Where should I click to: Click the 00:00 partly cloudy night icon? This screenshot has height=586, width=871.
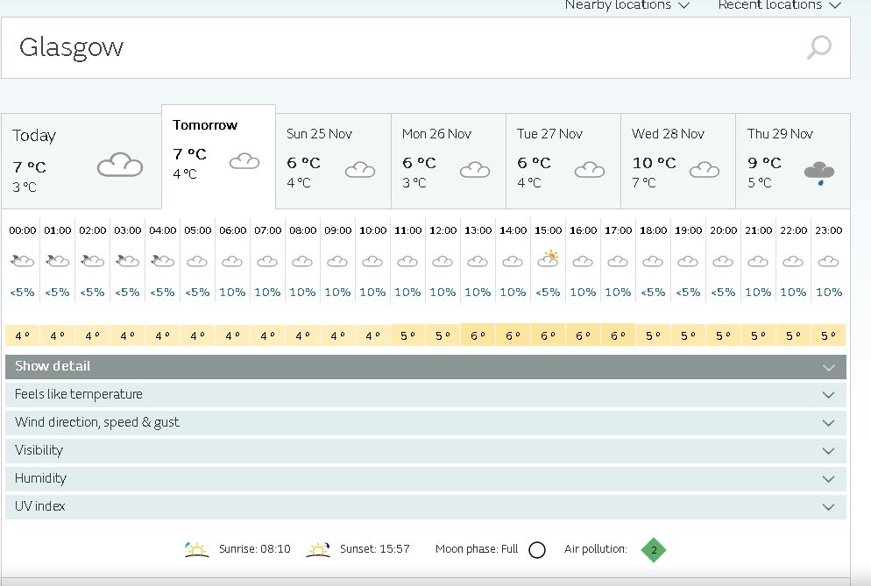[22, 260]
